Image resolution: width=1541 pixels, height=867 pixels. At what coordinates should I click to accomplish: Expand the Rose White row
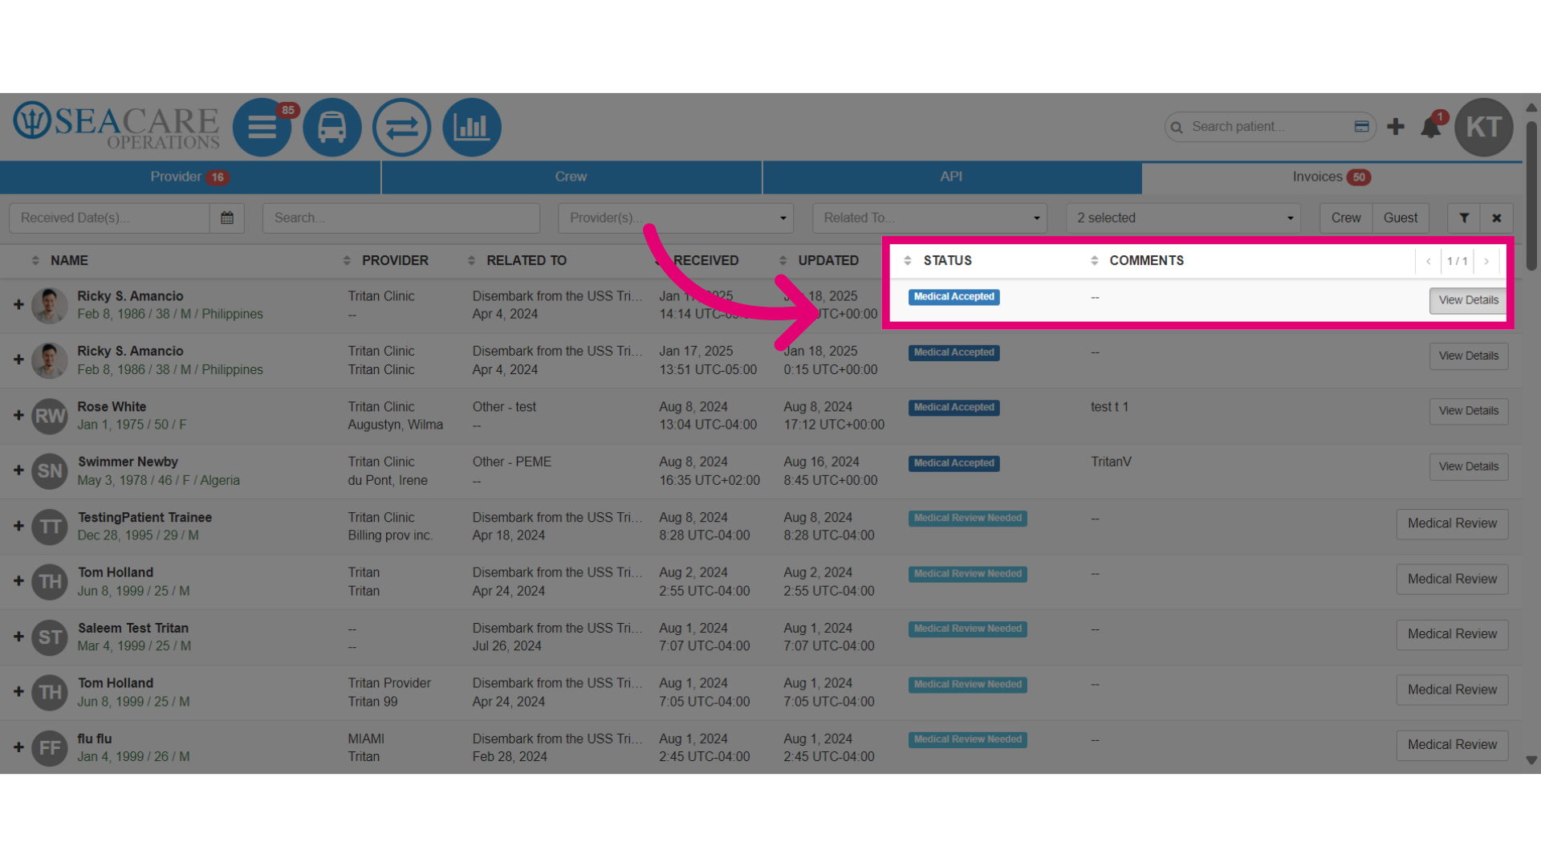pyautogui.click(x=18, y=415)
